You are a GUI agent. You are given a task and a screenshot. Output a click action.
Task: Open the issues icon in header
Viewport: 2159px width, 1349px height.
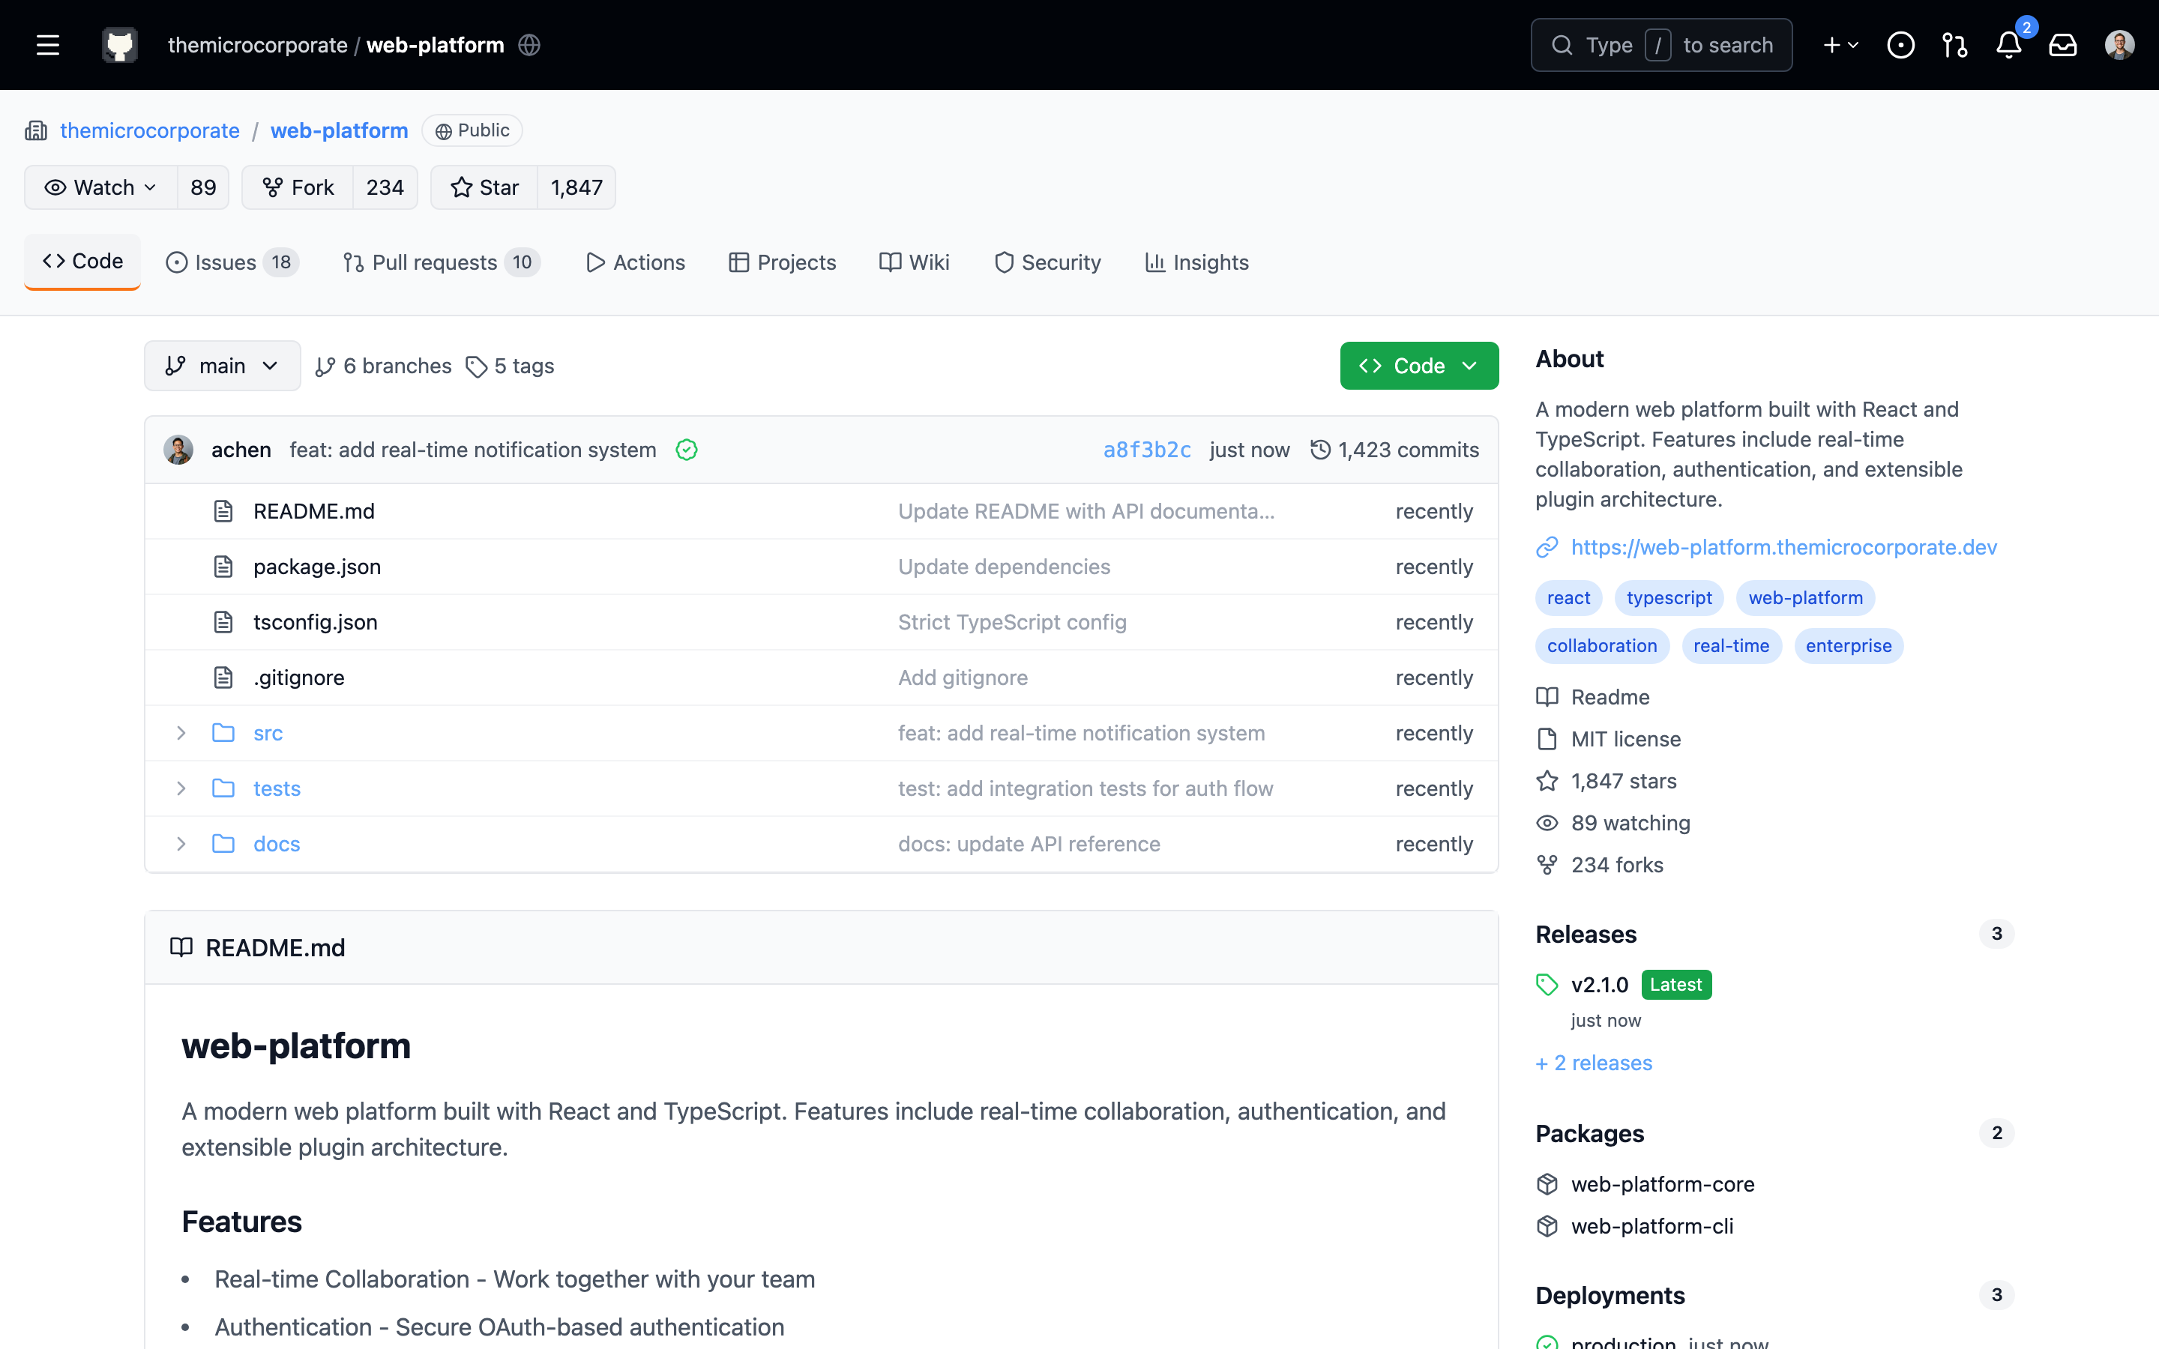point(1900,45)
